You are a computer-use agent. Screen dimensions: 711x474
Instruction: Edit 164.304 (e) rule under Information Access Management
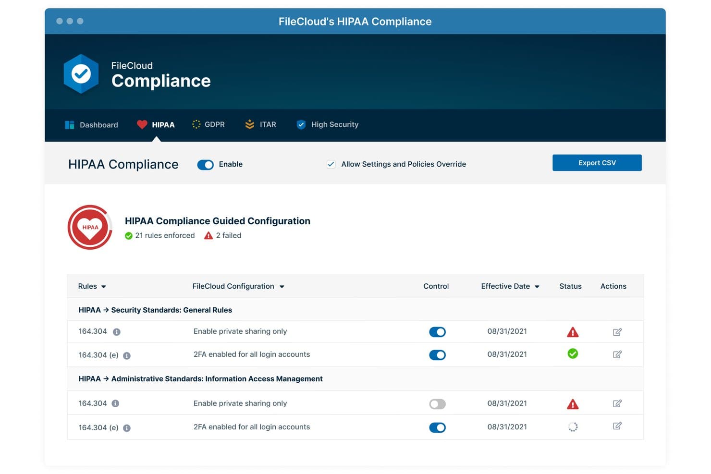click(617, 426)
